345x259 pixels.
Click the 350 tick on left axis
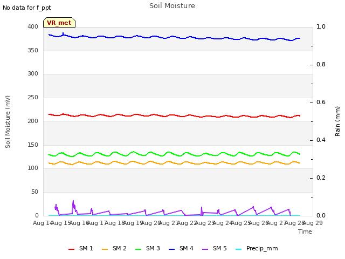click(33, 50)
